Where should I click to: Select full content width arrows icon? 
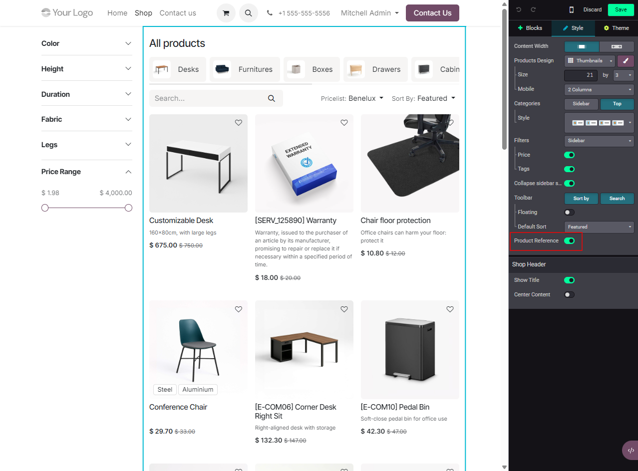(617, 46)
